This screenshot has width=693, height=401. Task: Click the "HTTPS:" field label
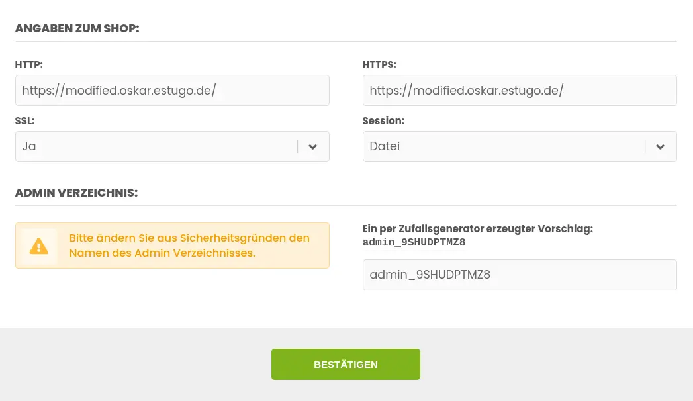[x=379, y=65]
